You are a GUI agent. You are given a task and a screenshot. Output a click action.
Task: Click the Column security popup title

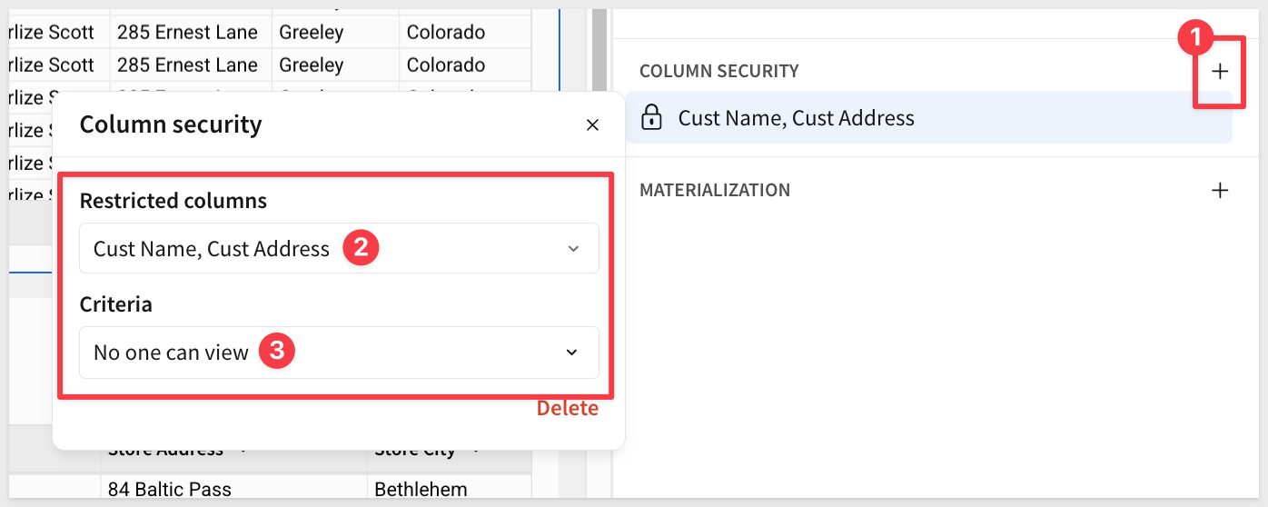[x=171, y=124]
